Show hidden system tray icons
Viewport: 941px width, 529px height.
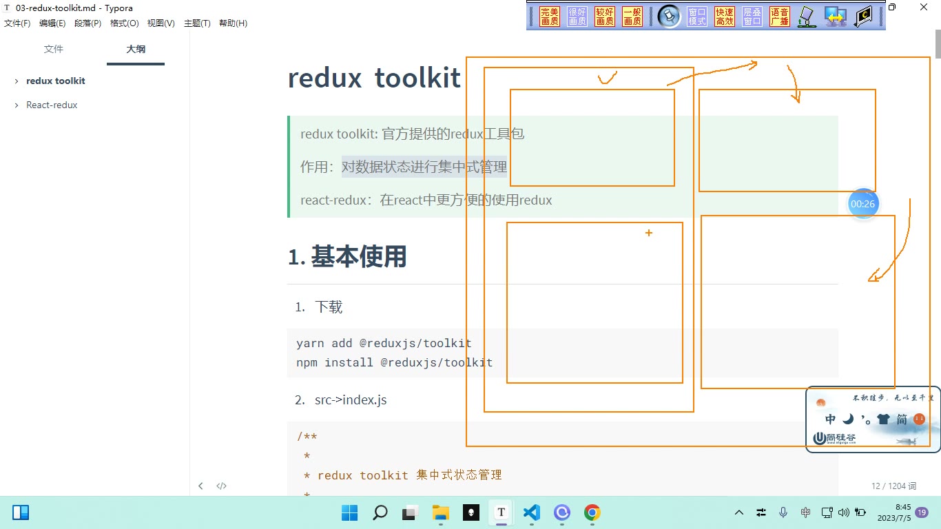(739, 512)
